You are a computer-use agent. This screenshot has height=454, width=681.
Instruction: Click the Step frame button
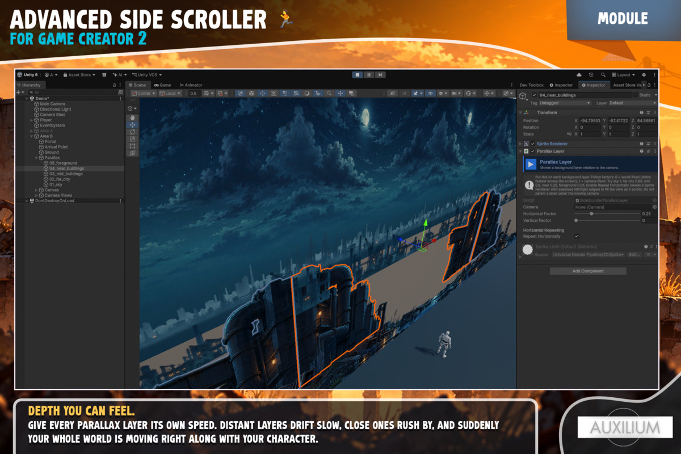coord(380,74)
